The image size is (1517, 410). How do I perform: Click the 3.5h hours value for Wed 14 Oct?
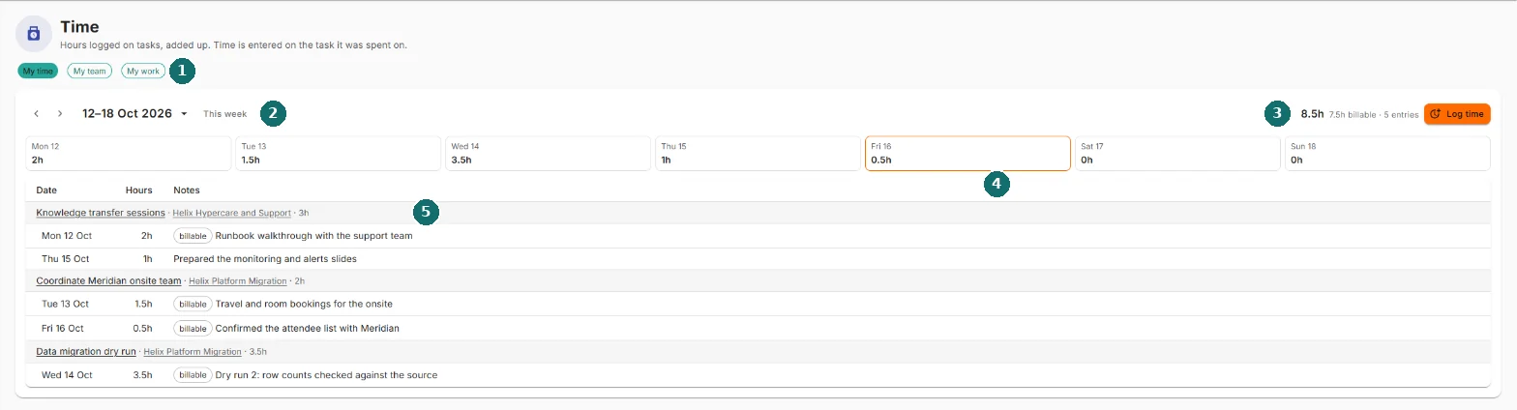(143, 374)
